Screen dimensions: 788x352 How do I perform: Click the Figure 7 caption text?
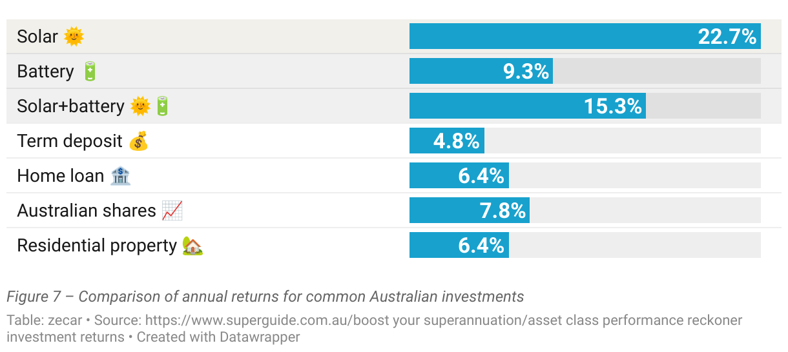click(265, 297)
